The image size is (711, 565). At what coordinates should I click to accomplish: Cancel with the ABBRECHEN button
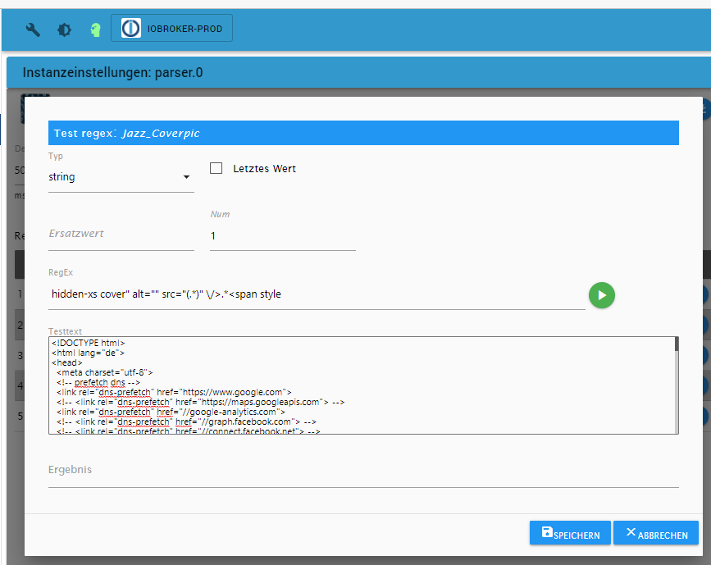656,533
